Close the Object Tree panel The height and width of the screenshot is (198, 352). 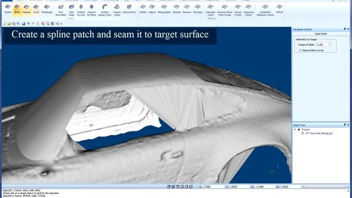click(348, 125)
